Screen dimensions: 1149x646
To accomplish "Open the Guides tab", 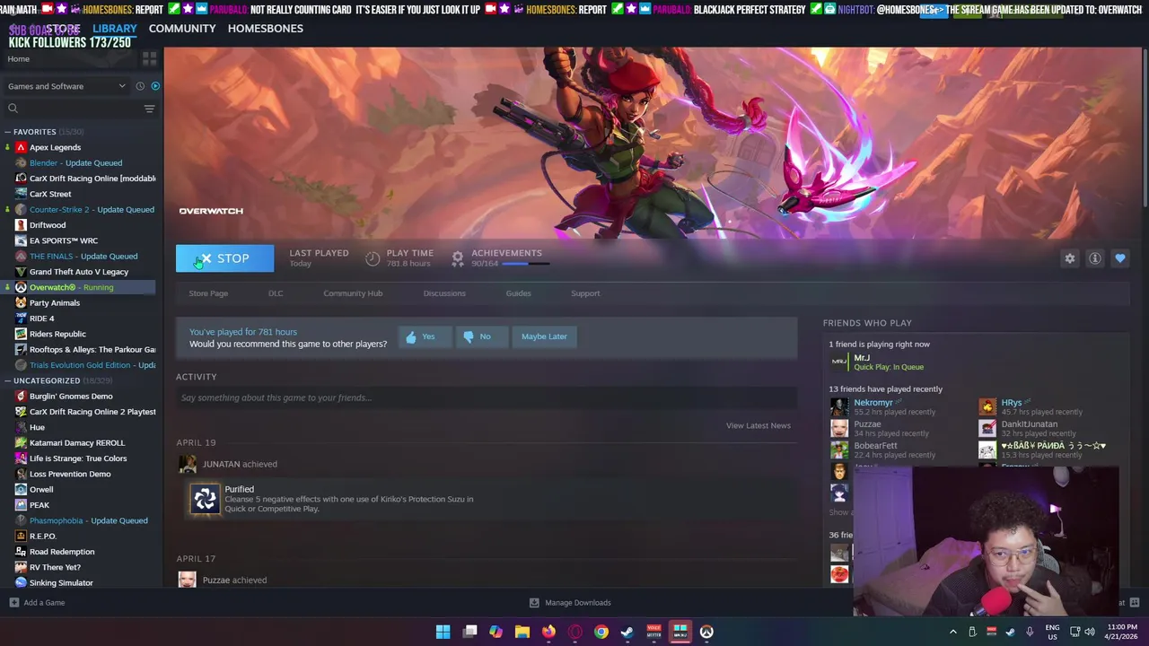I will [x=518, y=293].
